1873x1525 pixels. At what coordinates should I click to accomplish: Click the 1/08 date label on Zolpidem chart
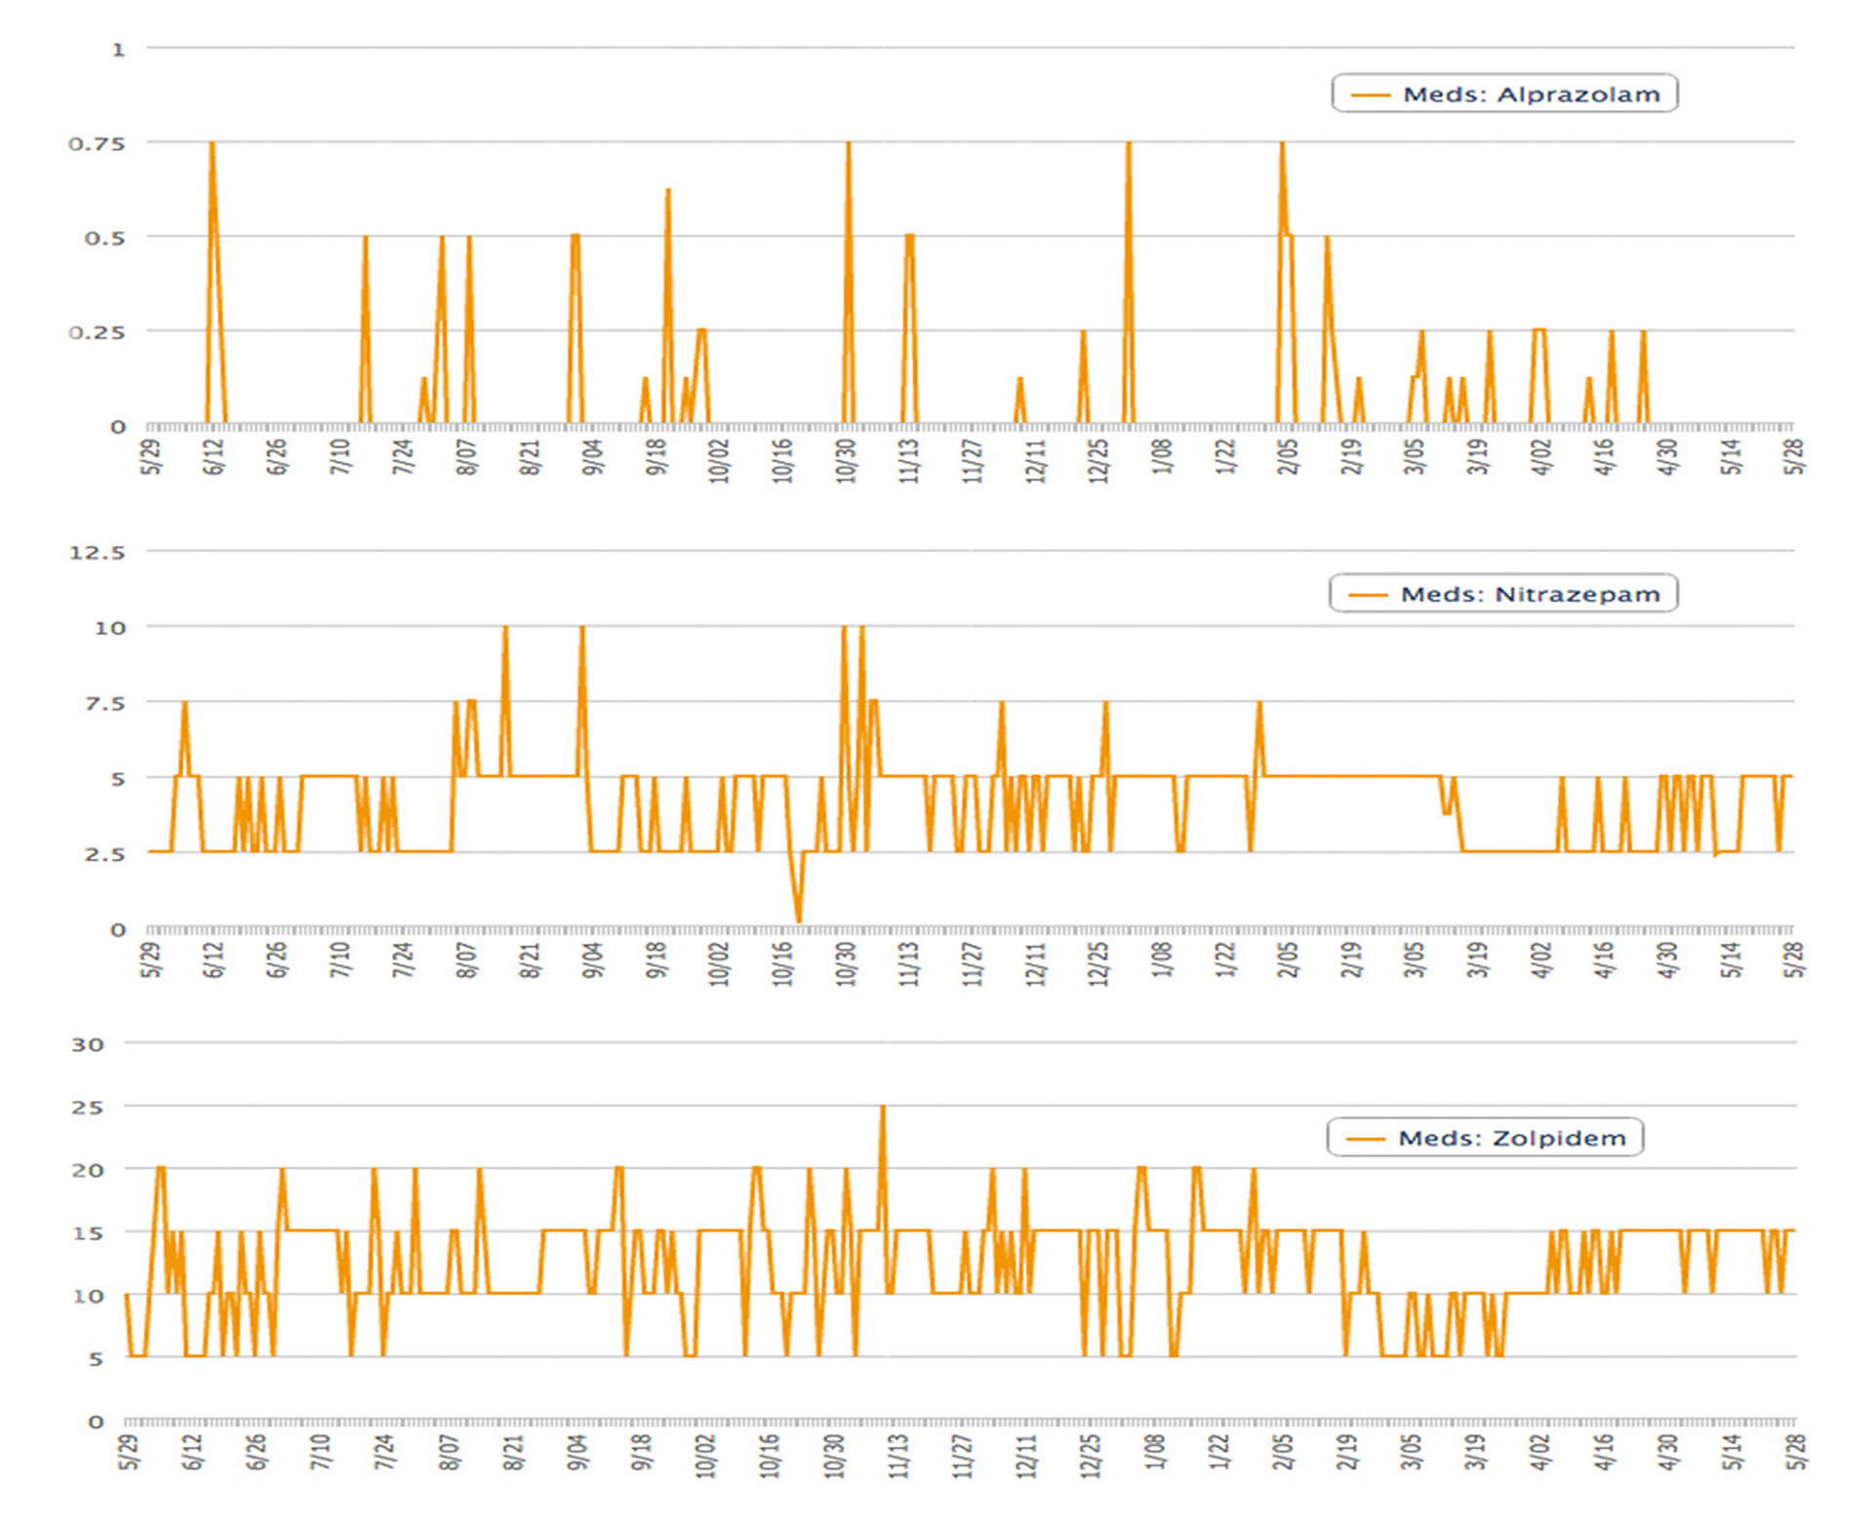click(x=1155, y=1452)
